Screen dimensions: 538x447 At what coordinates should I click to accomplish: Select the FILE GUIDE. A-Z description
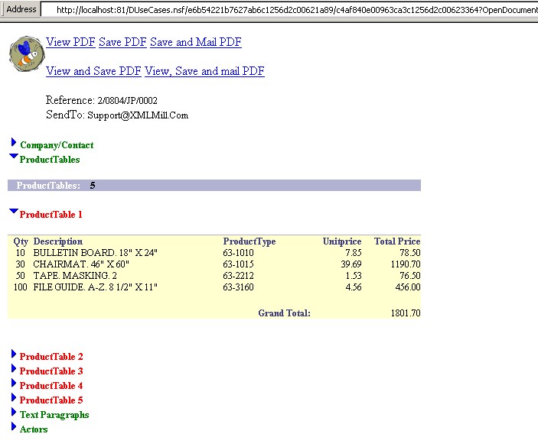click(96, 287)
